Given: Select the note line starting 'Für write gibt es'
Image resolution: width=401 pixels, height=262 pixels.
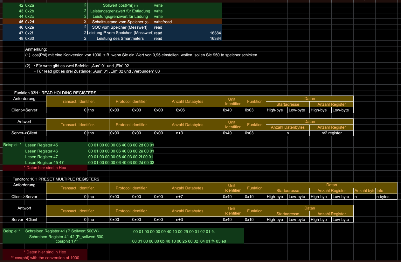Looking at the screenshot, I should click(81, 66).
